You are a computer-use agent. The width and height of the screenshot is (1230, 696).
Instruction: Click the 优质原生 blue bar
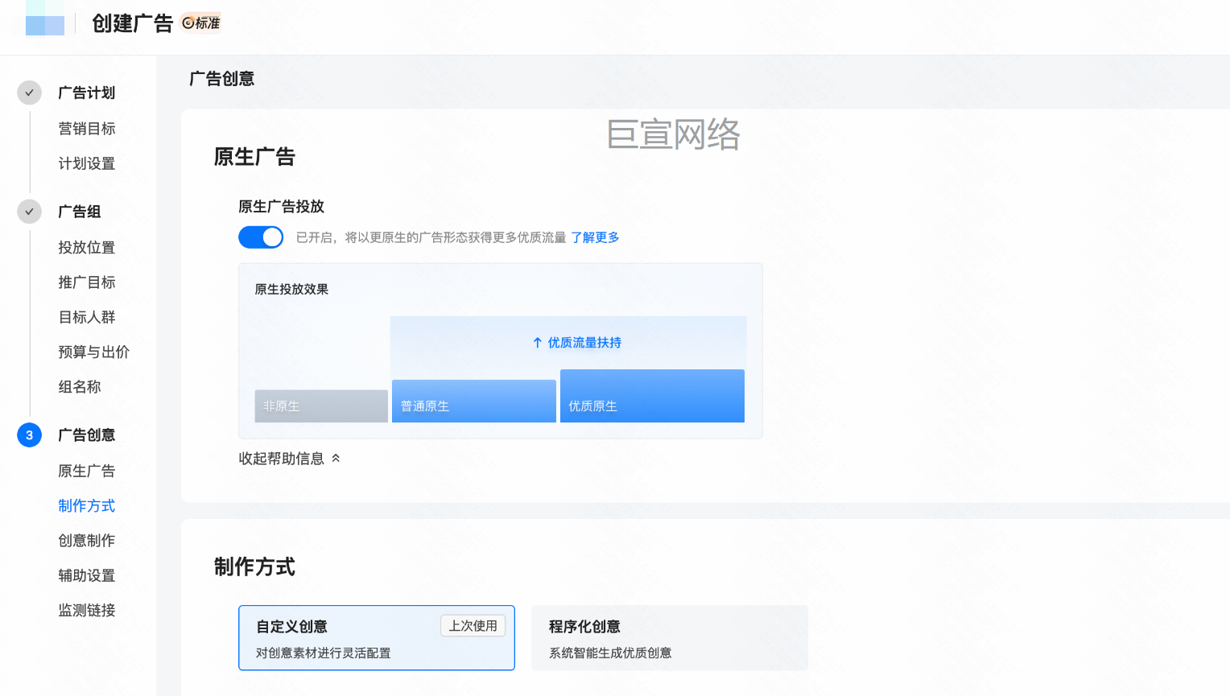click(652, 397)
